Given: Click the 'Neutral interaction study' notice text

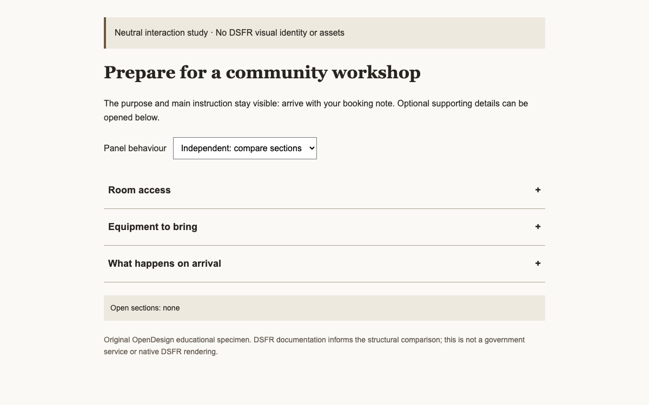Looking at the screenshot, I should click(229, 33).
